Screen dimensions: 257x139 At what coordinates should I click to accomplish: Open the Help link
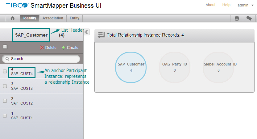[x=226, y=5]
